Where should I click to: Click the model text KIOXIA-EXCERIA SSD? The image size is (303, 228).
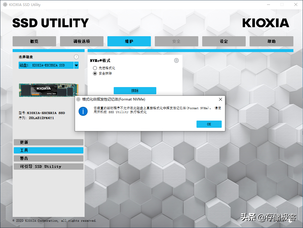[46, 113]
